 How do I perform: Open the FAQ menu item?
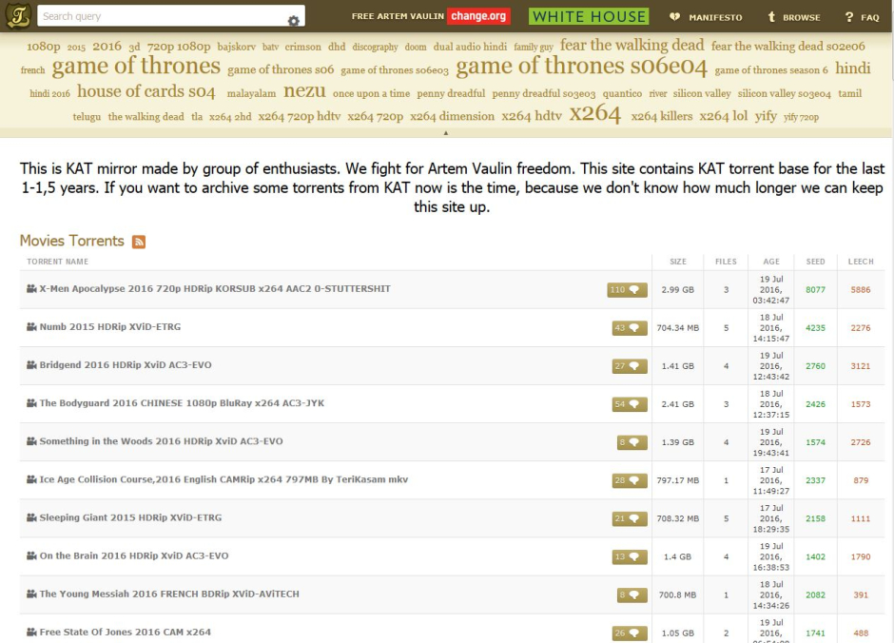pos(862,17)
